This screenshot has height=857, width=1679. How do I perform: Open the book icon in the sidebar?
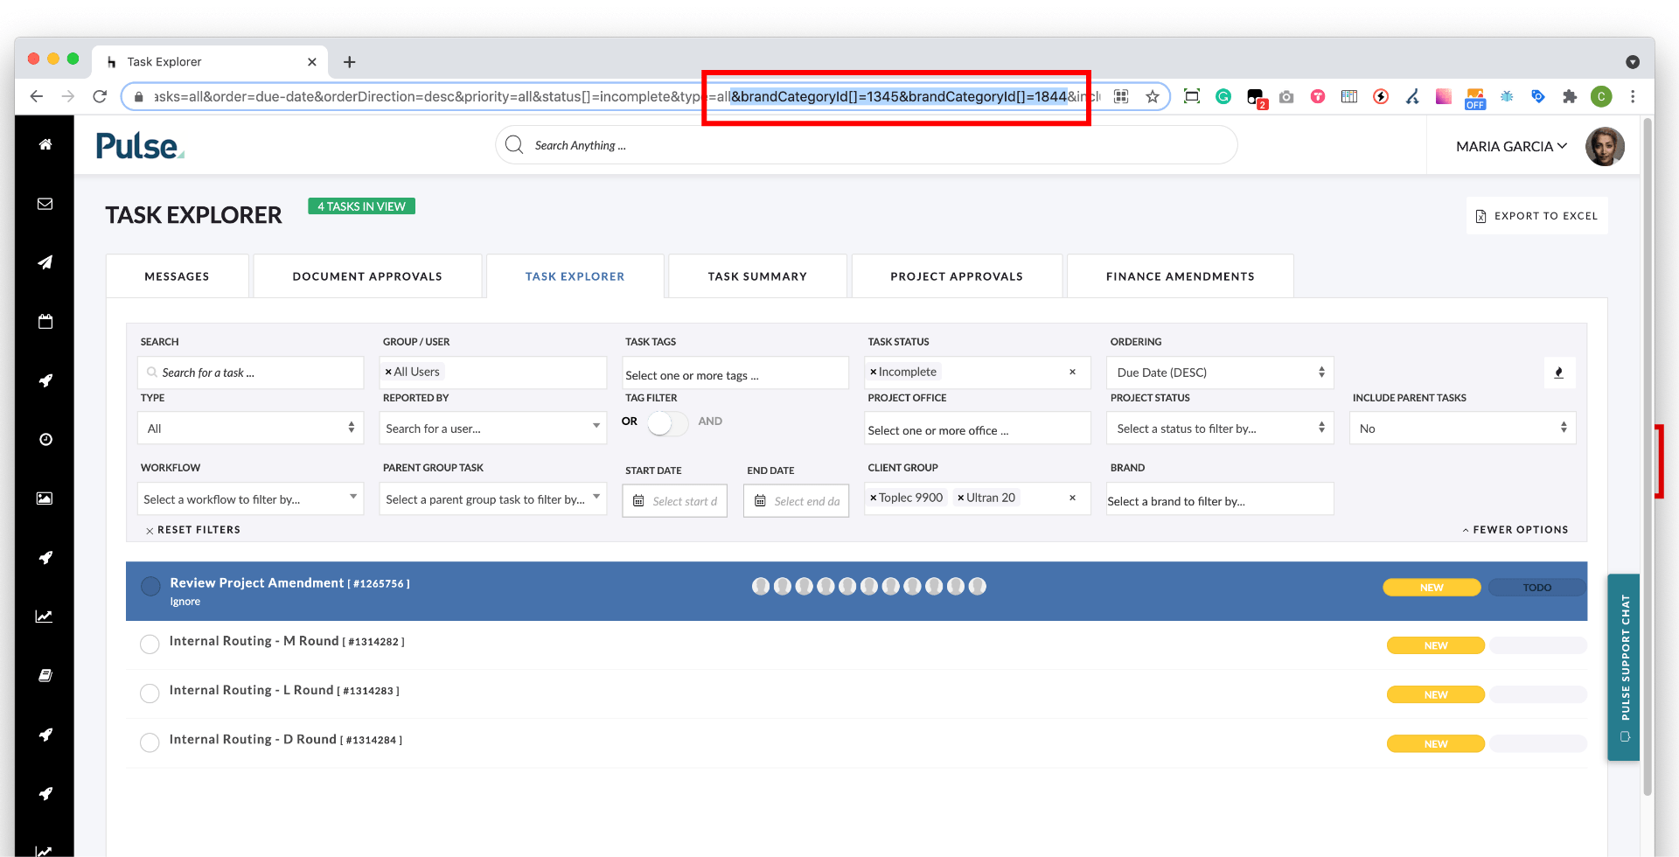45,675
